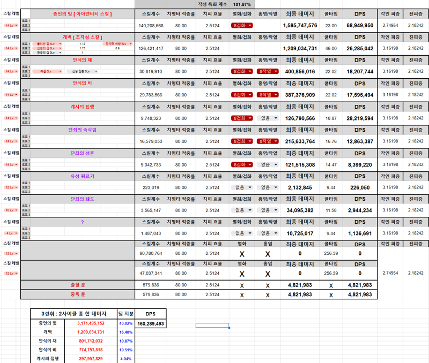The height and width of the screenshot is (363, 429).
Task: Open the 14 Lv dropdown for 종언의 빛
Action: pos(11,25)
